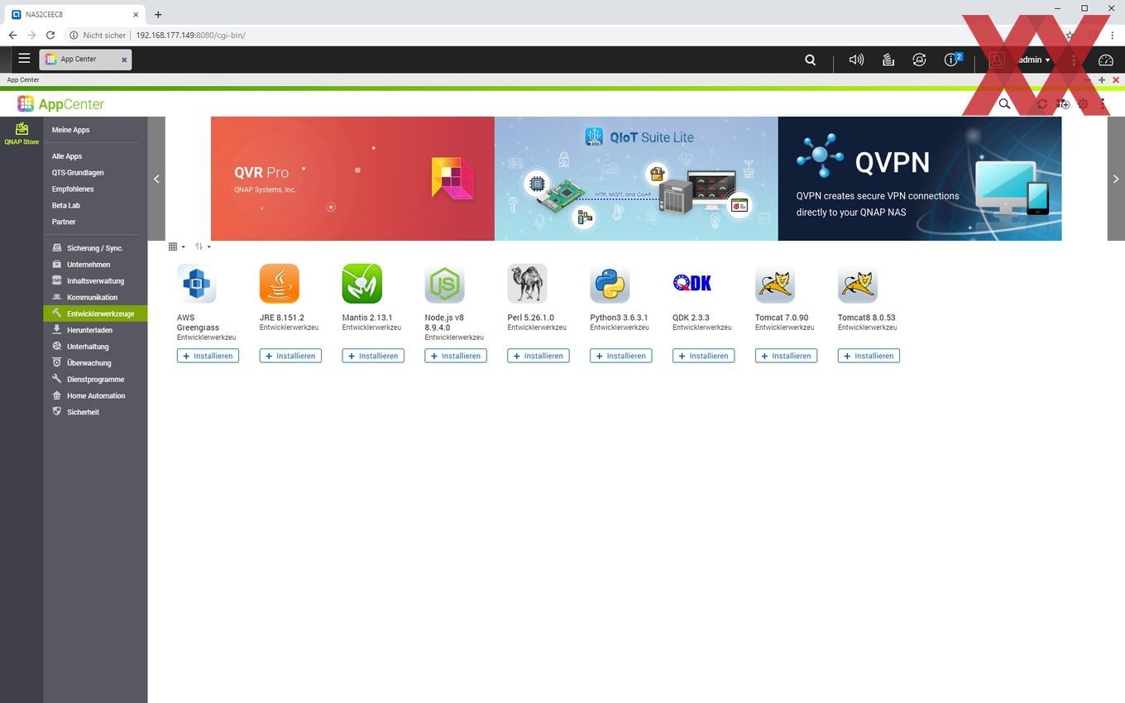1125x703 pixels.
Task: Open the admin user dropdown
Action: (x=1034, y=60)
